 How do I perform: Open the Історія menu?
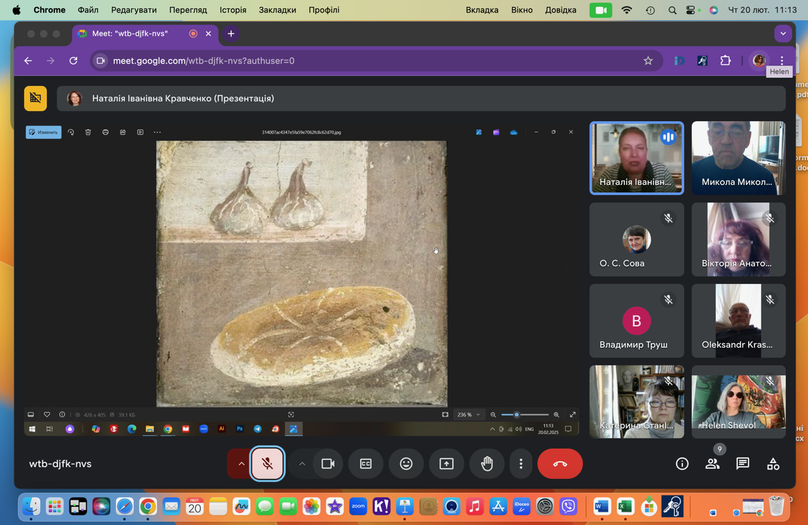[x=233, y=10]
